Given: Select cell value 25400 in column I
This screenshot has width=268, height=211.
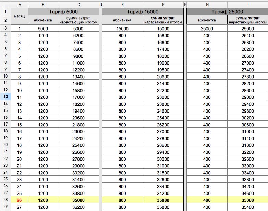Looking at the screenshot, I should point(248,35).
